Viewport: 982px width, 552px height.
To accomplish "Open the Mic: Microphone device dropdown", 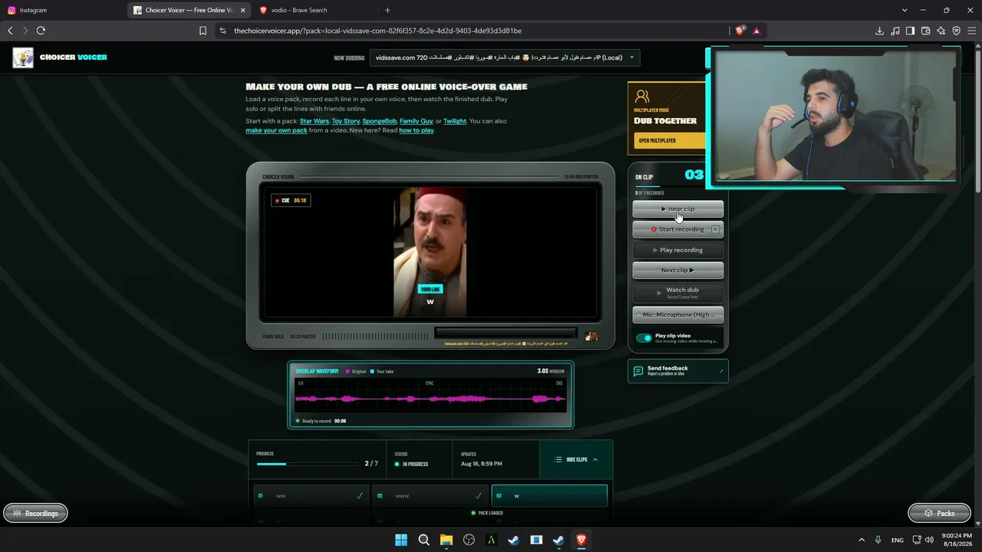I will (x=678, y=314).
